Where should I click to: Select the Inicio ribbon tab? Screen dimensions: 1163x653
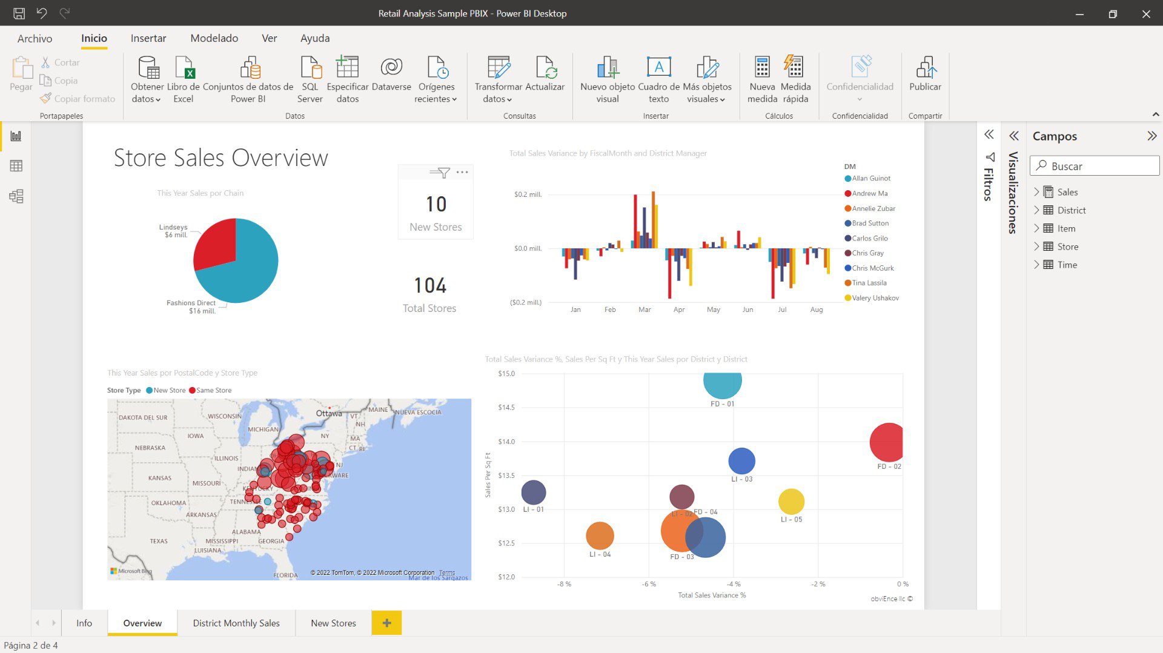(x=94, y=38)
